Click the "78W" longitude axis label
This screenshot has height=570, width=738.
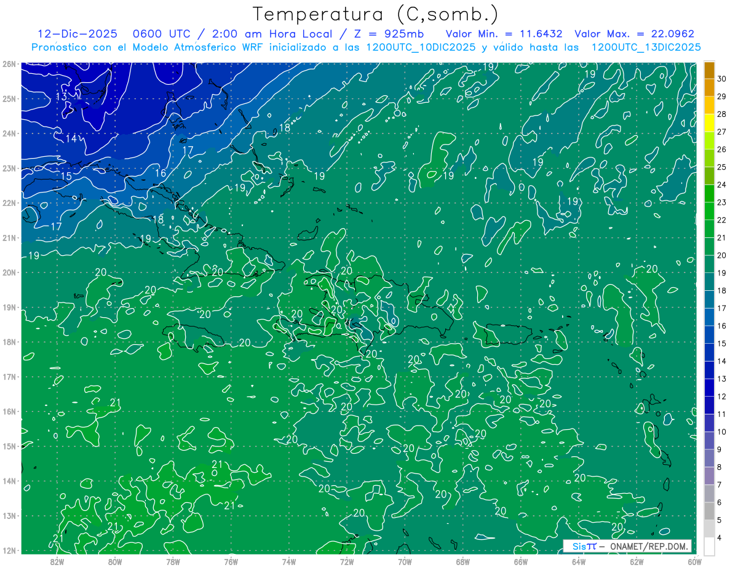[173, 561]
